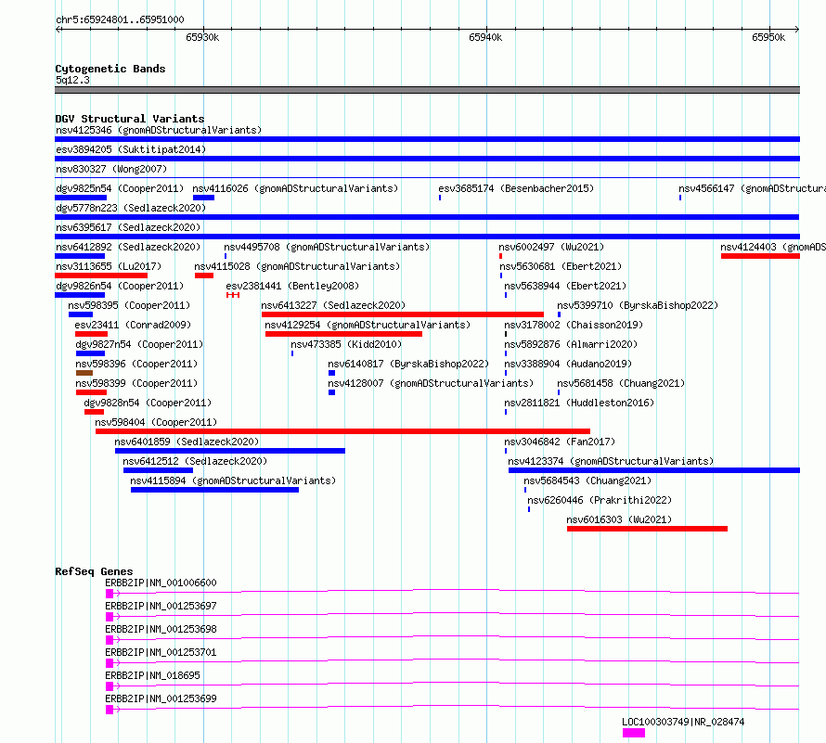Viewport: 826px width, 743px height.
Task: Select the red nsv3113655 Lu2017 bar
Action: point(101,275)
